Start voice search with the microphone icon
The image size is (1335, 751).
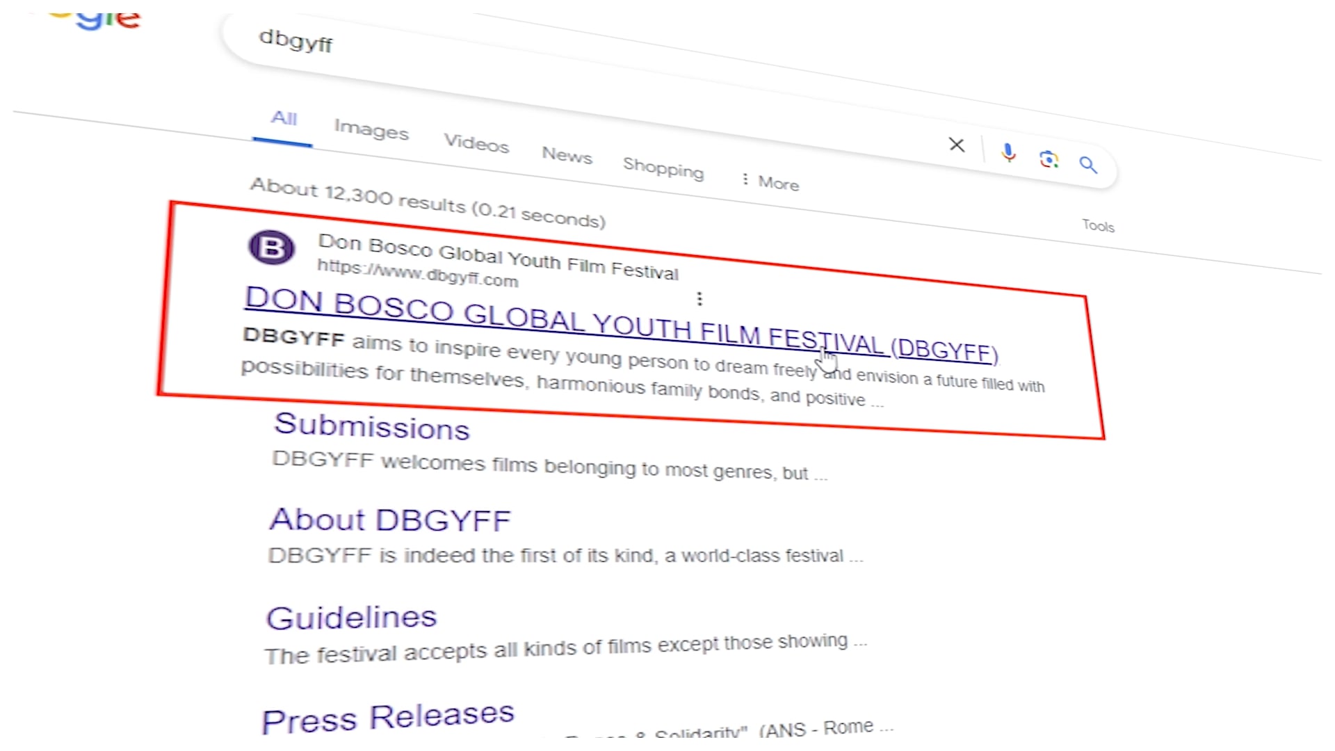(1008, 152)
